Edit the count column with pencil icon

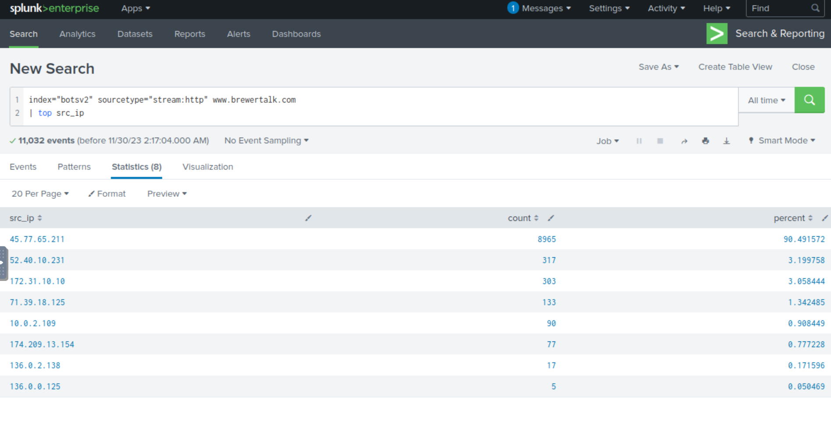point(551,218)
